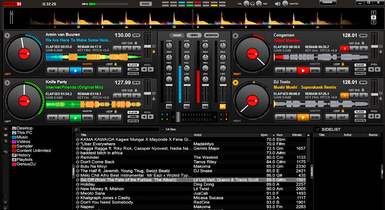Image resolution: width=385 pixels, height=210 pixels.
Task: Set loop IN on Knife Party deck
Action: coord(103,118)
